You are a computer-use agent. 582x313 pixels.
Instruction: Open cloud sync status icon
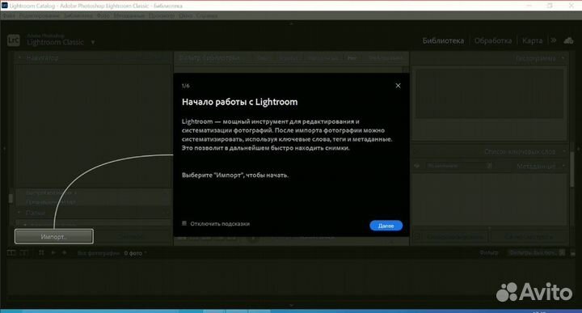(568, 40)
